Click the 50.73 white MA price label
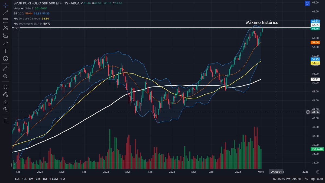Screen dimensions: 325x183 (315, 79)
